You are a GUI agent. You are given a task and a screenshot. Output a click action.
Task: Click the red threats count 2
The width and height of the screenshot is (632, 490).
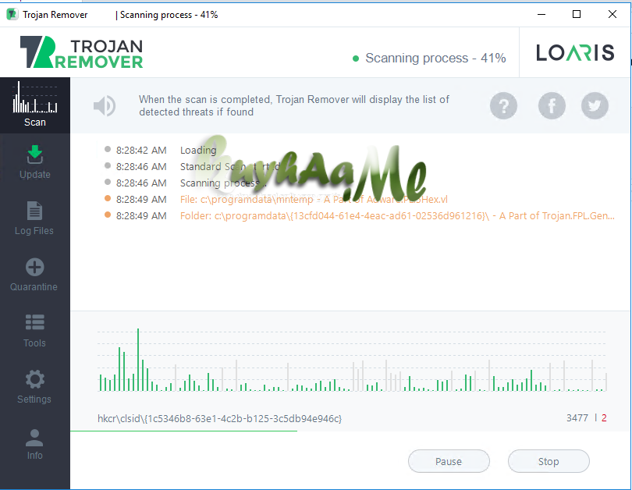coord(604,418)
